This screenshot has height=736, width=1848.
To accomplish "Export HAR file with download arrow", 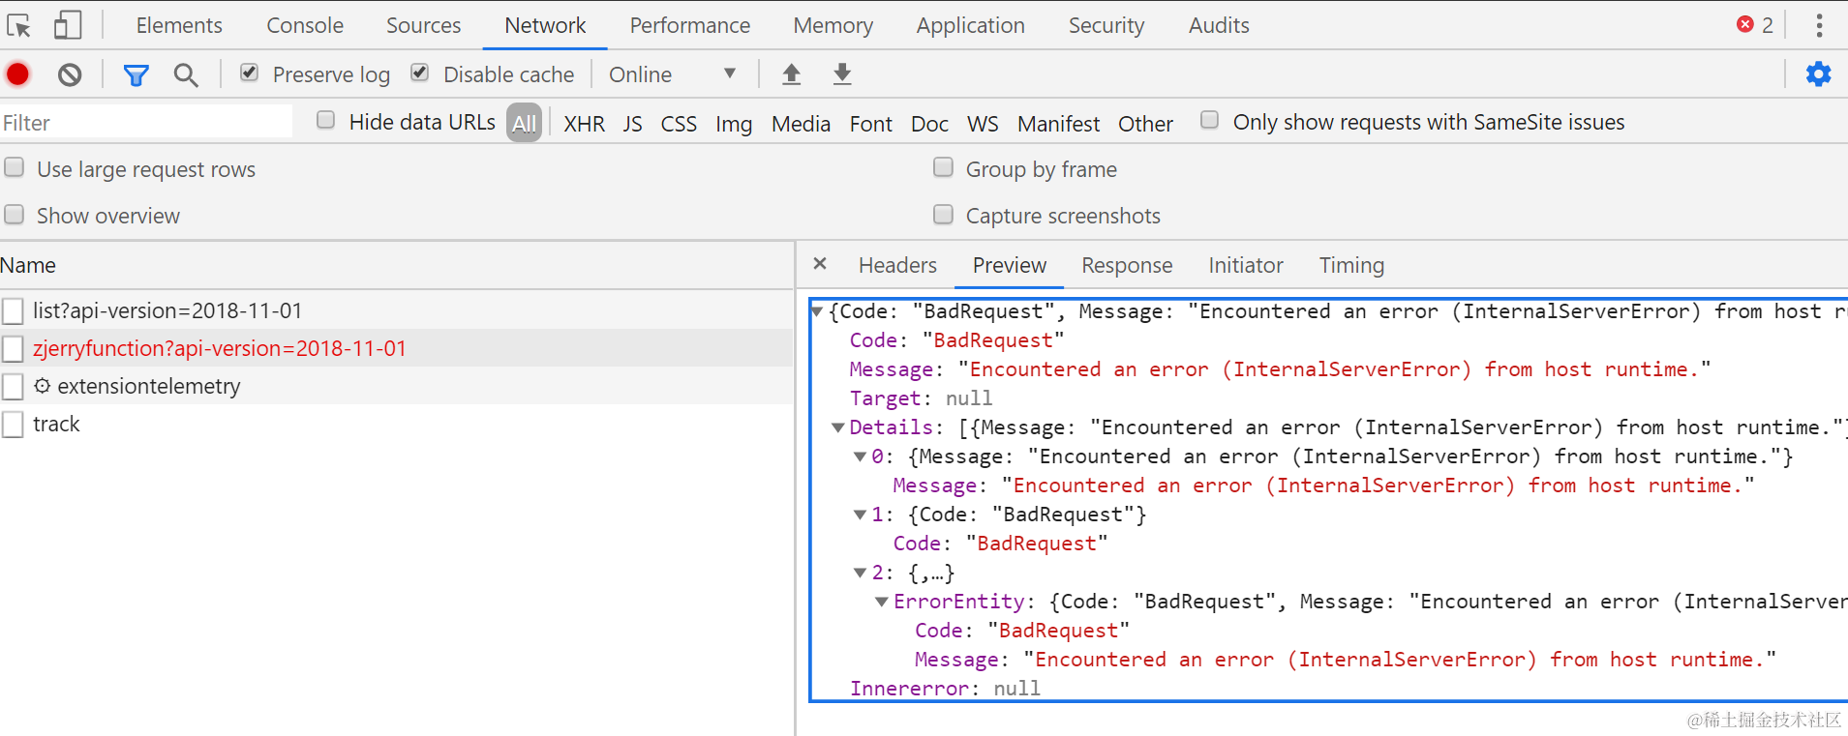I will click(842, 74).
